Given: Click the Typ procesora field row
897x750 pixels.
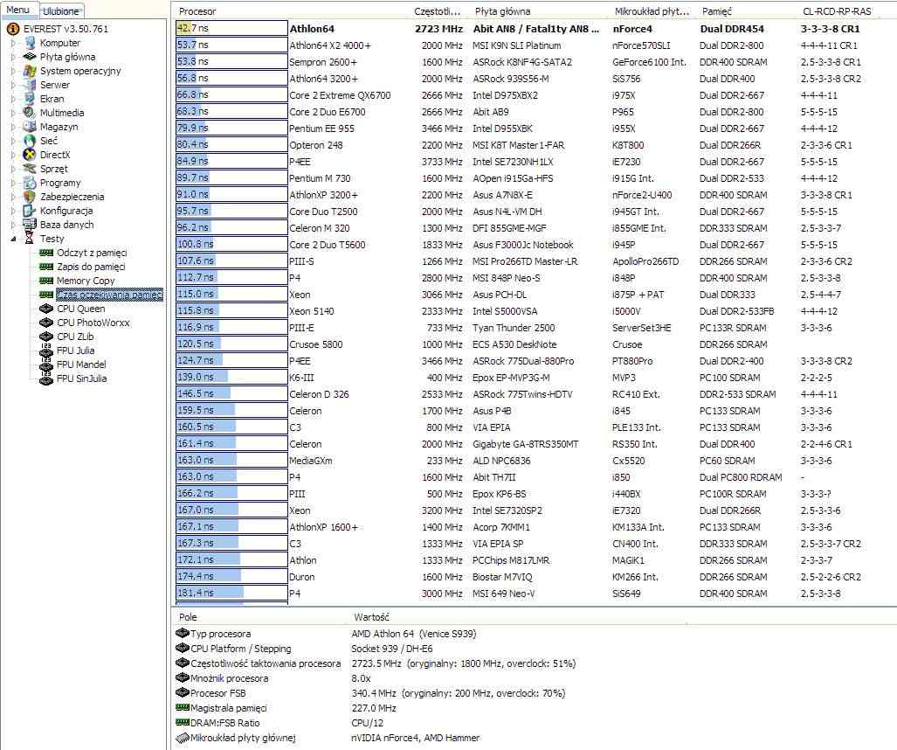Looking at the screenshot, I should pos(535,634).
